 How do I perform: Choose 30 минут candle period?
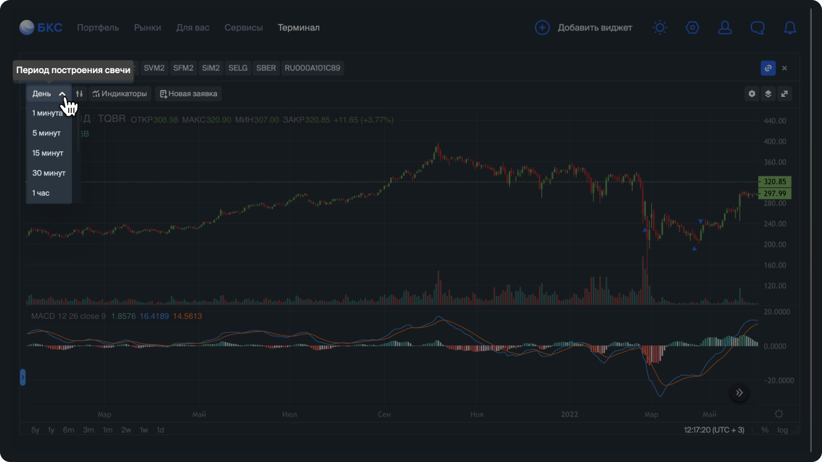(x=49, y=173)
